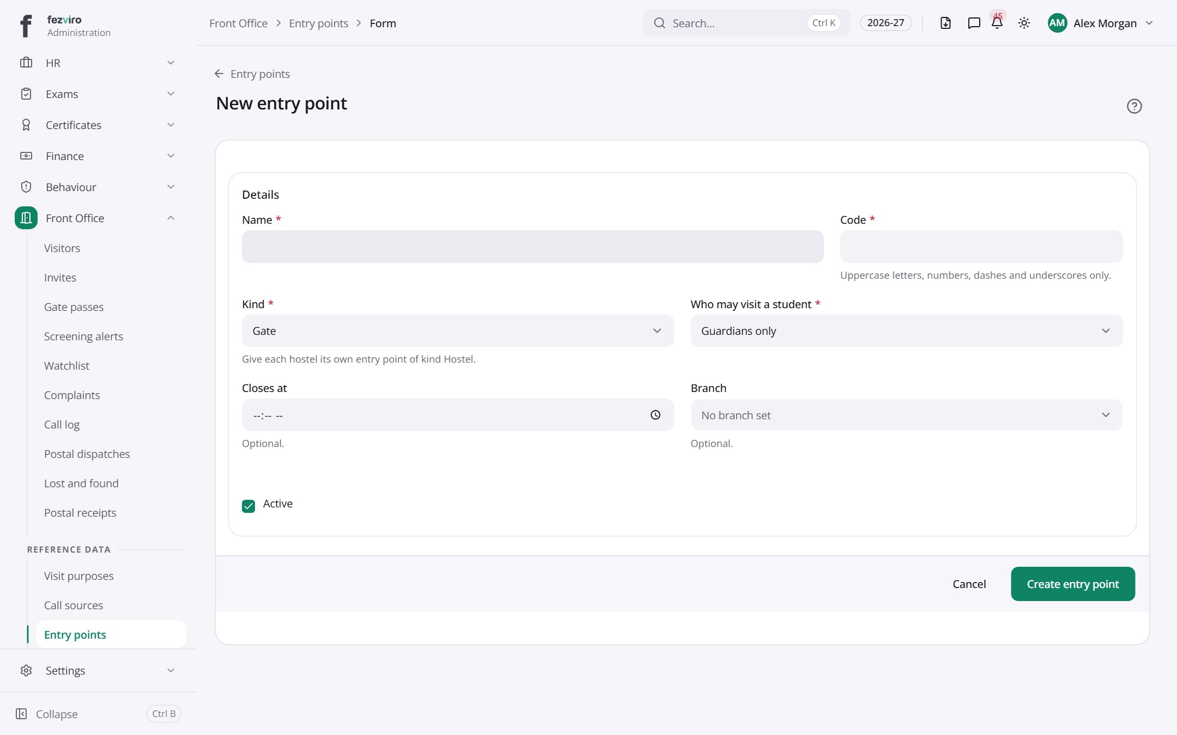Click the Cancel button
Image resolution: width=1177 pixels, height=735 pixels.
[969, 584]
